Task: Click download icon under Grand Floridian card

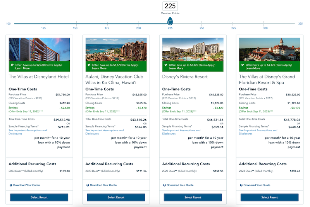Action: pos(241,185)
